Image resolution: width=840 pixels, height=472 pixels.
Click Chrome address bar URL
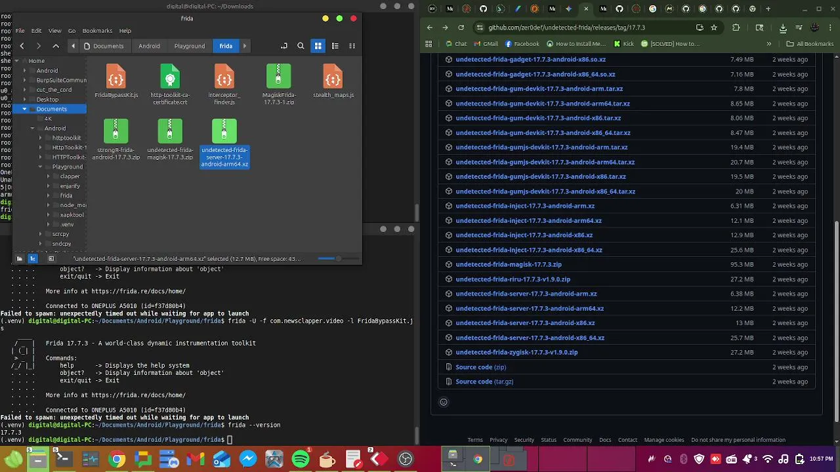pos(566,28)
